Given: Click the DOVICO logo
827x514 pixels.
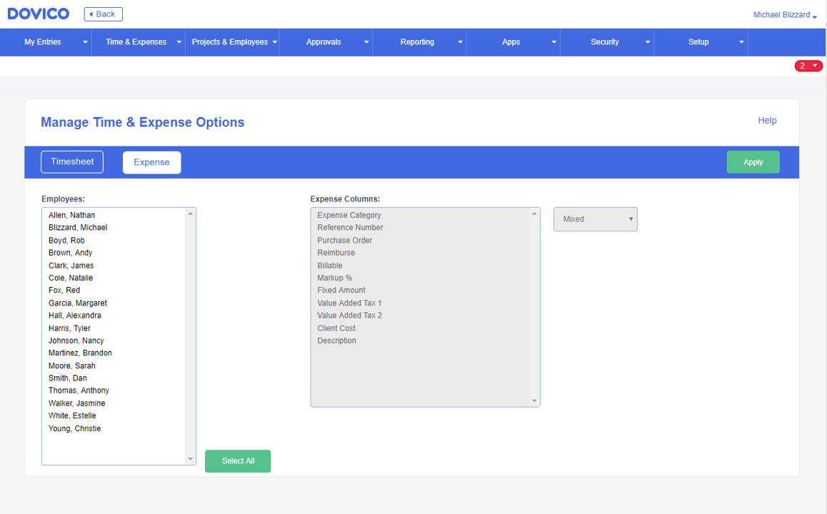Looking at the screenshot, I should tap(38, 13).
